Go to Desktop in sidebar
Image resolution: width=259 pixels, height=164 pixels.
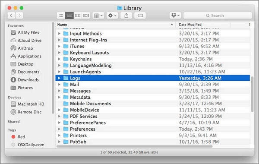pyautogui.click(x=22, y=64)
